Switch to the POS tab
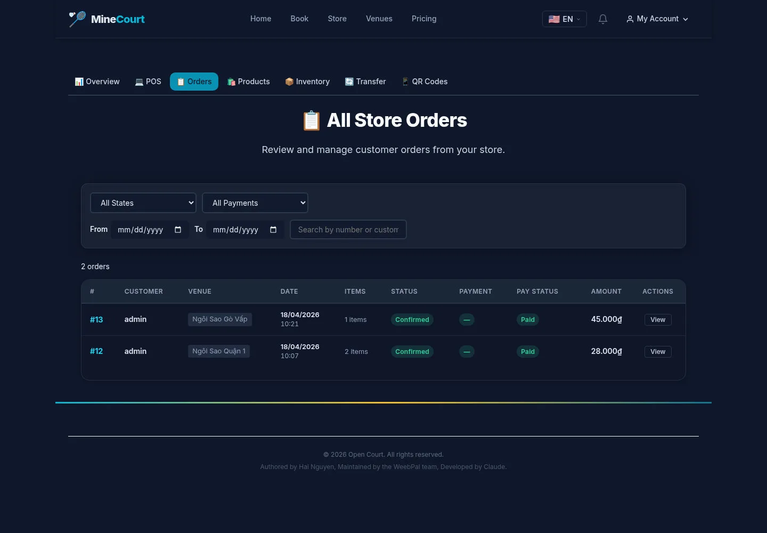The image size is (767, 533). 148,82
